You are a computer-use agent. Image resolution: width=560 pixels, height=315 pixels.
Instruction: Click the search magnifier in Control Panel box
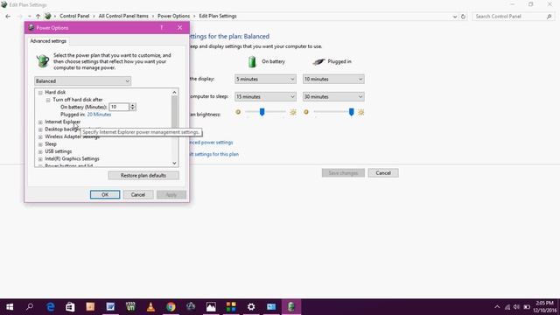[x=549, y=17]
